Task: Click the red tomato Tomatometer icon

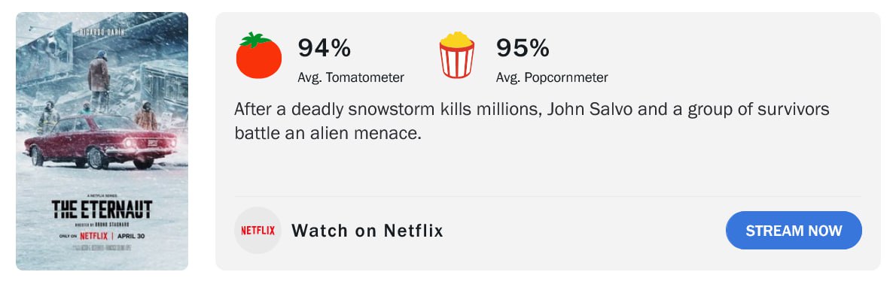Action: [259, 56]
